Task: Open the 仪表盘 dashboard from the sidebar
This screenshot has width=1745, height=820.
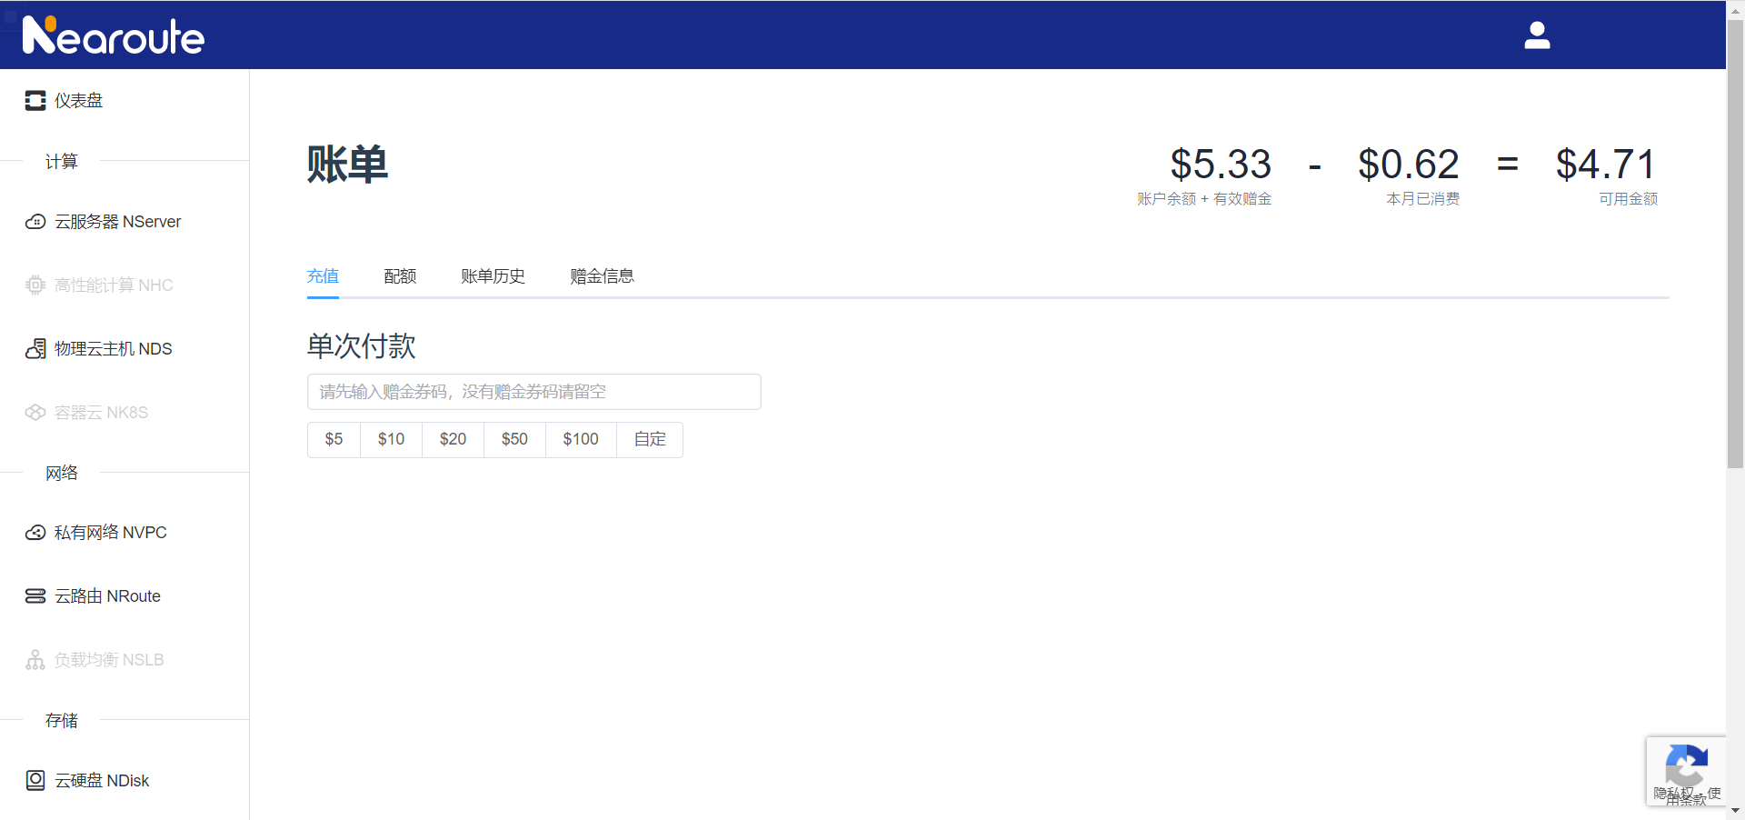Action: pyautogui.click(x=76, y=100)
